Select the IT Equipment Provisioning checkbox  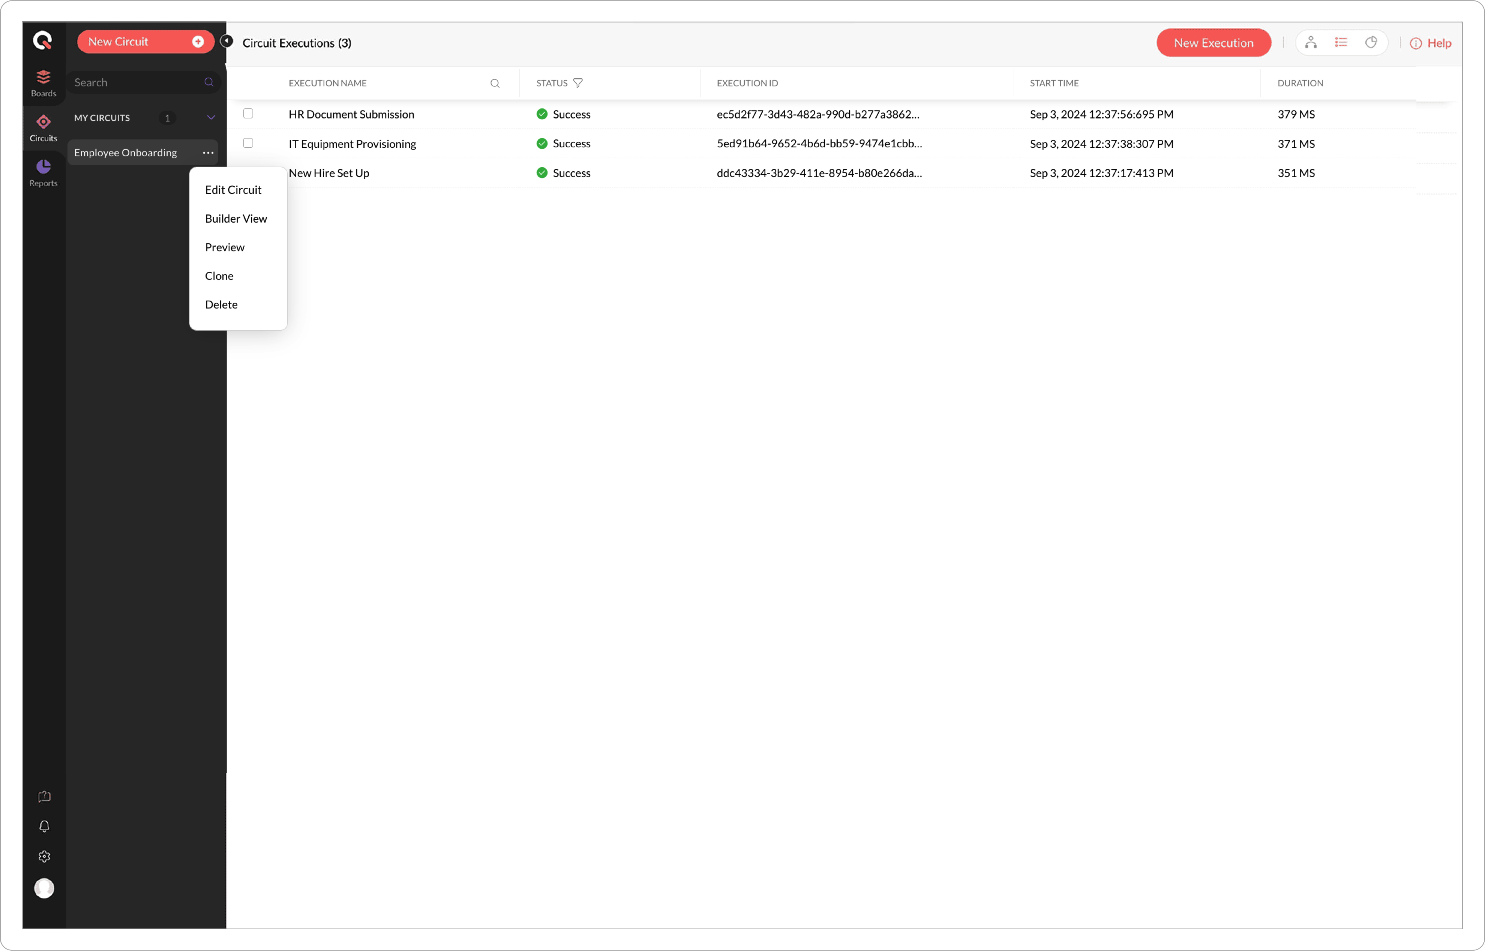(x=248, y=143)
